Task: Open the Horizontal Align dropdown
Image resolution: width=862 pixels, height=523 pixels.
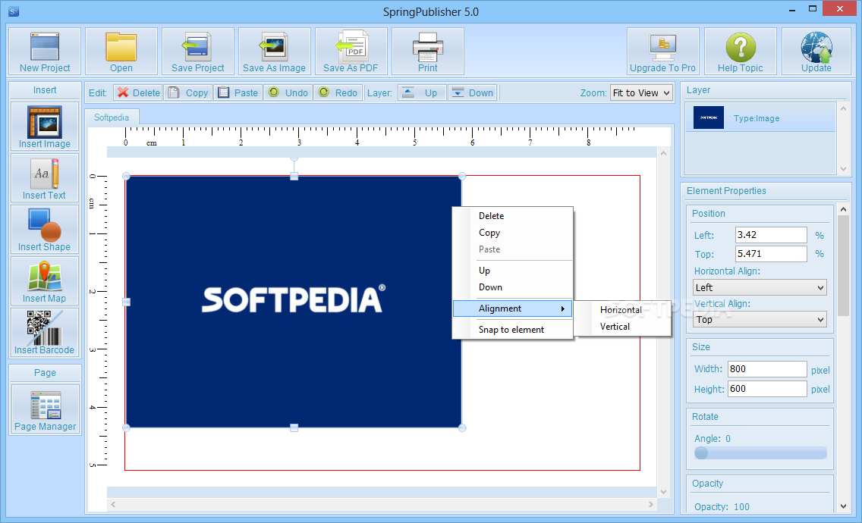Action: pos(760,287)
